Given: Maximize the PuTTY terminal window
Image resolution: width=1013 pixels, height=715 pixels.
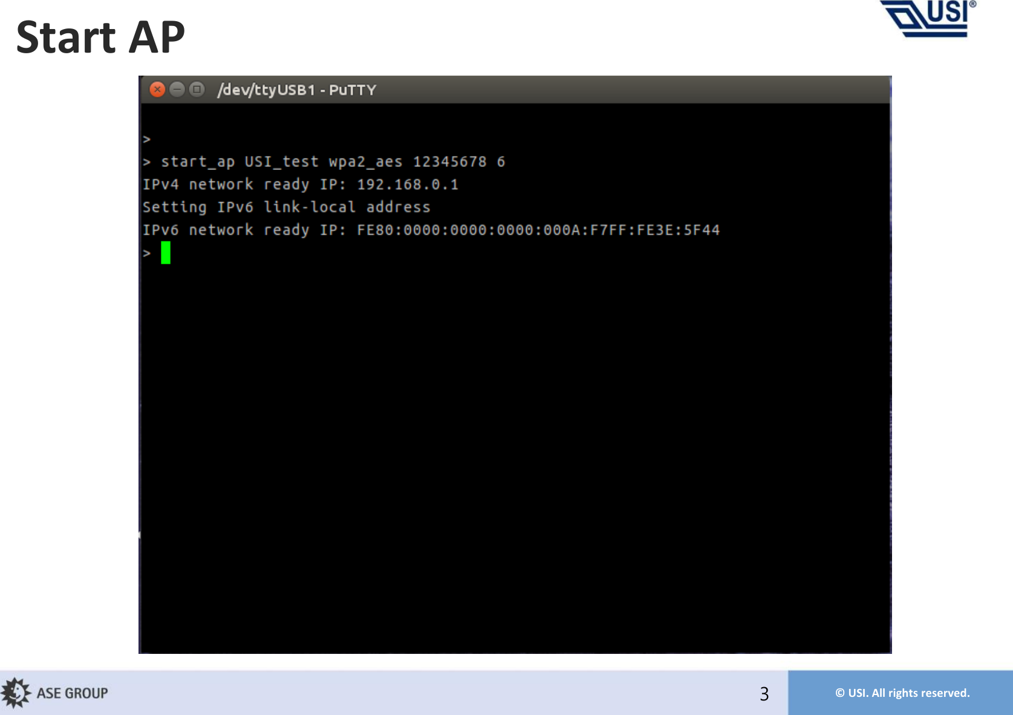Looking at the screenshot, I should (197, 90).
